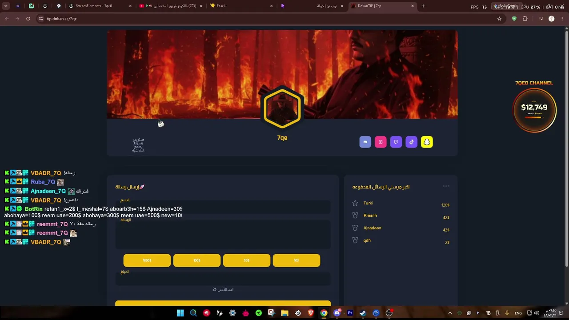569x320 pixels.
Task: Click top sender name Rmanh
Action: [x=370, y=216]
